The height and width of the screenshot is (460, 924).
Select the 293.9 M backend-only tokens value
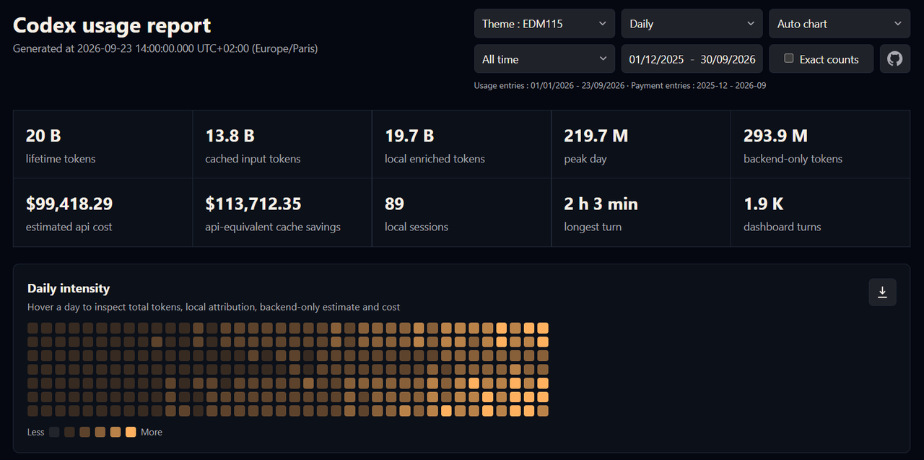(x=776, y=136)
